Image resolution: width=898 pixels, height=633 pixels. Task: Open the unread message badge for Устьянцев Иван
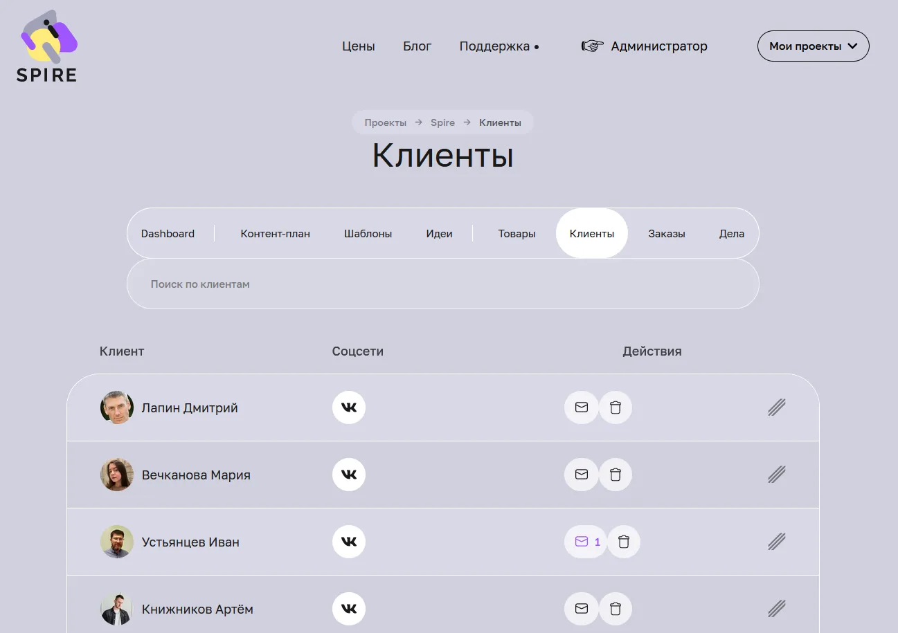coord(585,542)
